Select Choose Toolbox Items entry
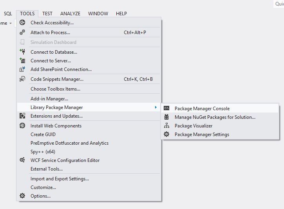 tap(55, 89)
